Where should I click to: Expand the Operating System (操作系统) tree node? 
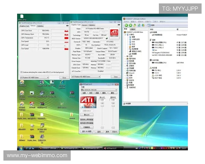pos(125,59)
